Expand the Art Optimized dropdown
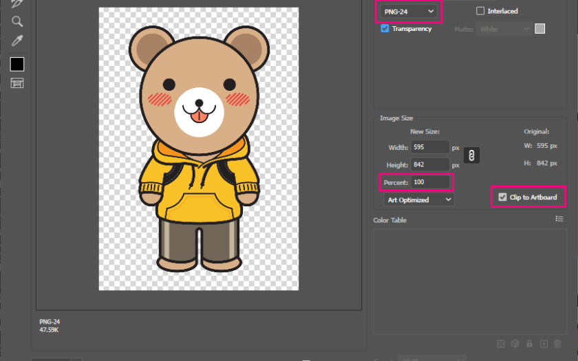The width and height of the screenshot is (578, 361). click(x=419, y=200)
